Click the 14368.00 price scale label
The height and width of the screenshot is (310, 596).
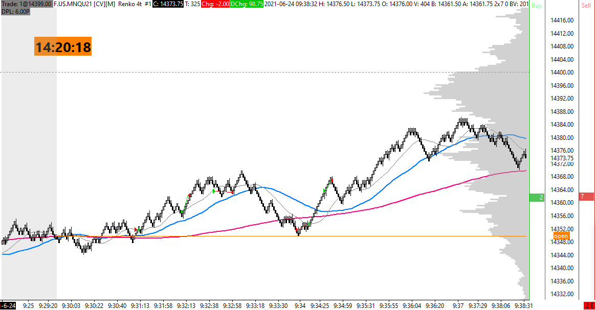(x=562, y=176)
